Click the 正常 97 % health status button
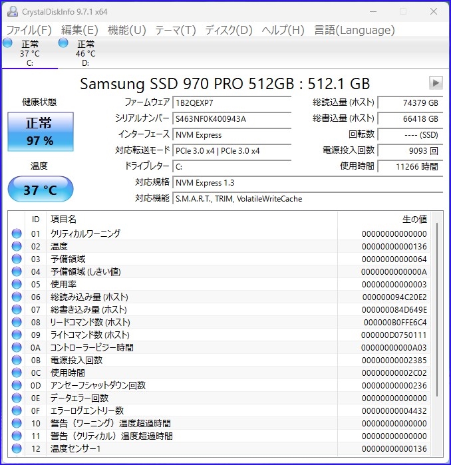 click(41, 131)
